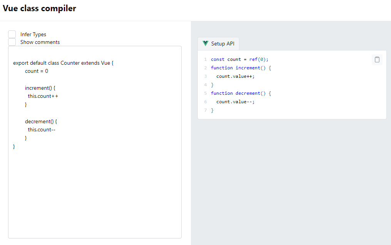This screenshot has height=245, width=391.
Task: Click the Vue class compiler heading
Action: click(x=39, y=8)
